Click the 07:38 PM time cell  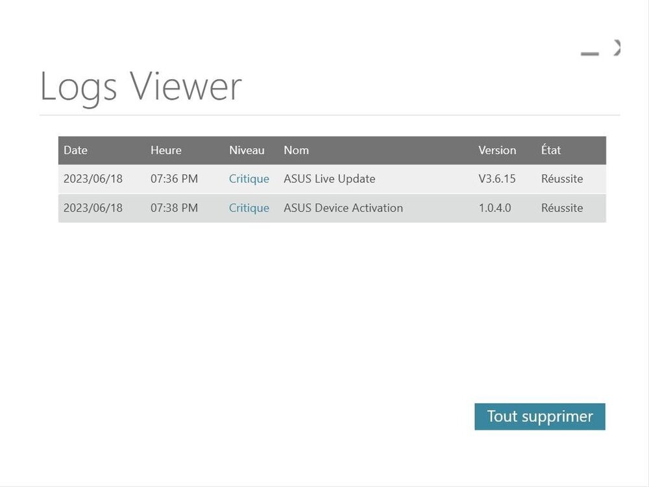click(x=174, y=208)
